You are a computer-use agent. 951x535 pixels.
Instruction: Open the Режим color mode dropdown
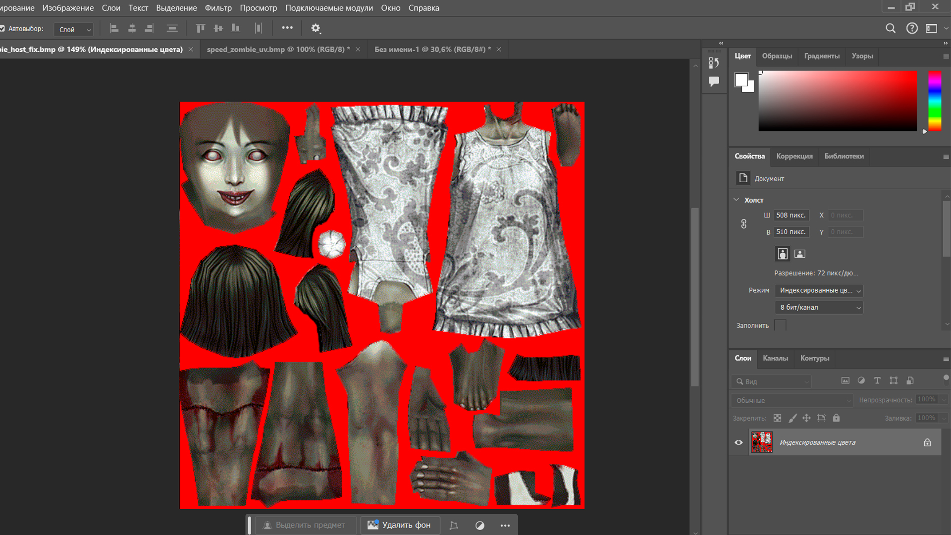coord(819,291)
